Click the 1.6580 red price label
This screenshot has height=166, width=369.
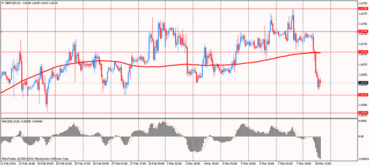363,113
